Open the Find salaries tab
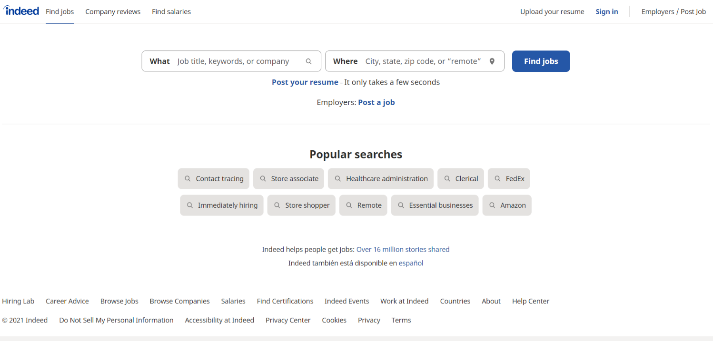Screen dimensions: 713x341 [x=171, y=12]
